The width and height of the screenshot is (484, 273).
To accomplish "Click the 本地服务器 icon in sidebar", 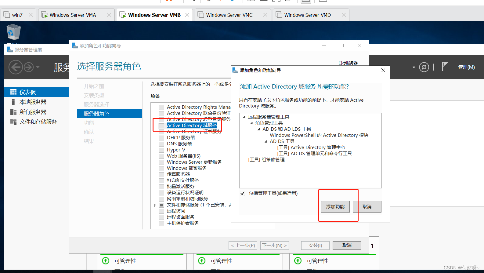I will [13, 102].
